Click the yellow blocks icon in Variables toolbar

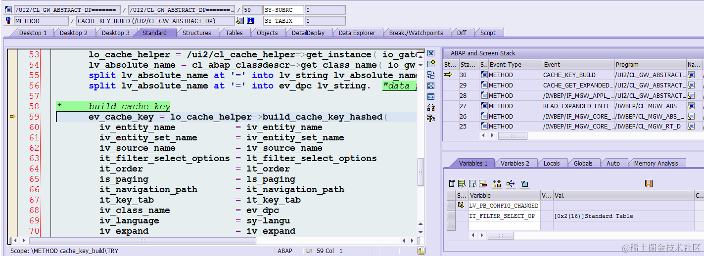click(497, 184)
